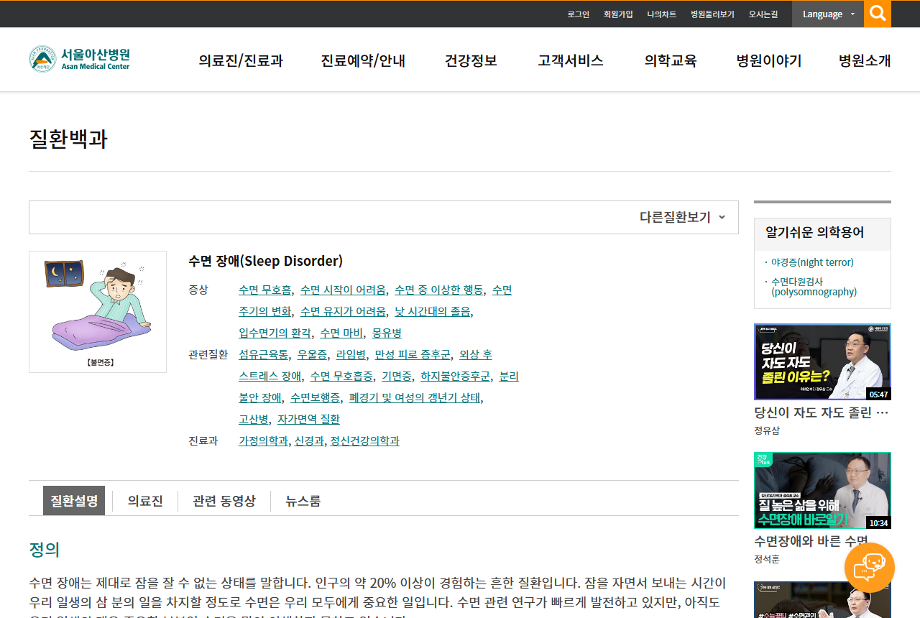The width and height of the screenshot is (920, 618).
Task: Switch to the 의료진 tab
Action: [x=145, y=501]
